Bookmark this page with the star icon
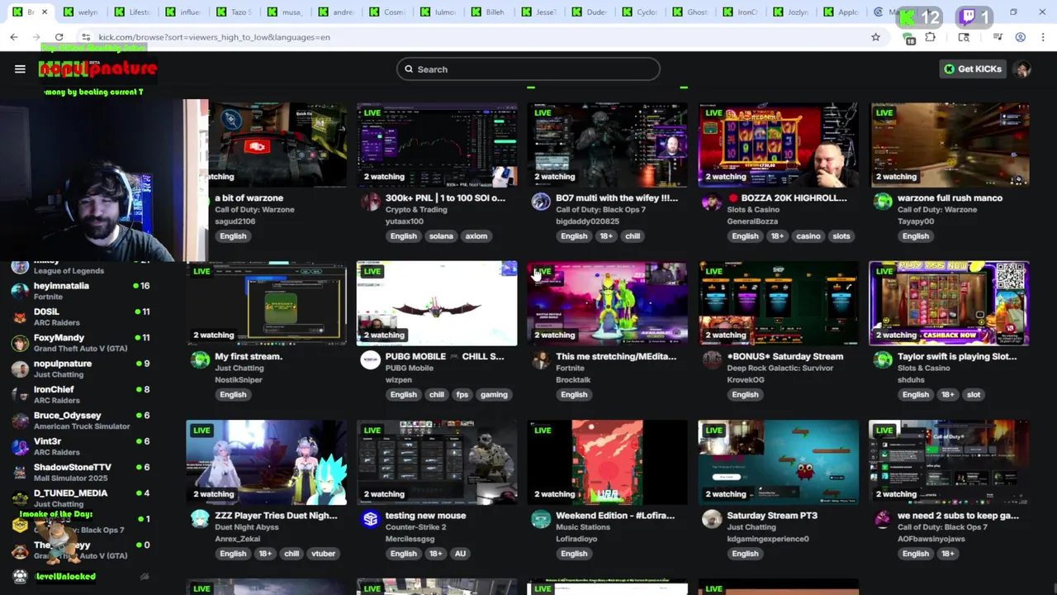This screenshot has width=1057, height=595. pyautogui.click(x=875, y=37)
